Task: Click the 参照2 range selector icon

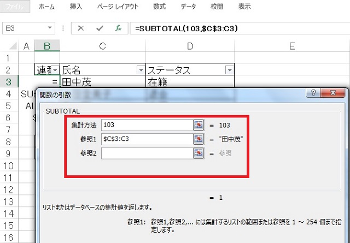Action: pyautogui.click(x=198, y=153)
